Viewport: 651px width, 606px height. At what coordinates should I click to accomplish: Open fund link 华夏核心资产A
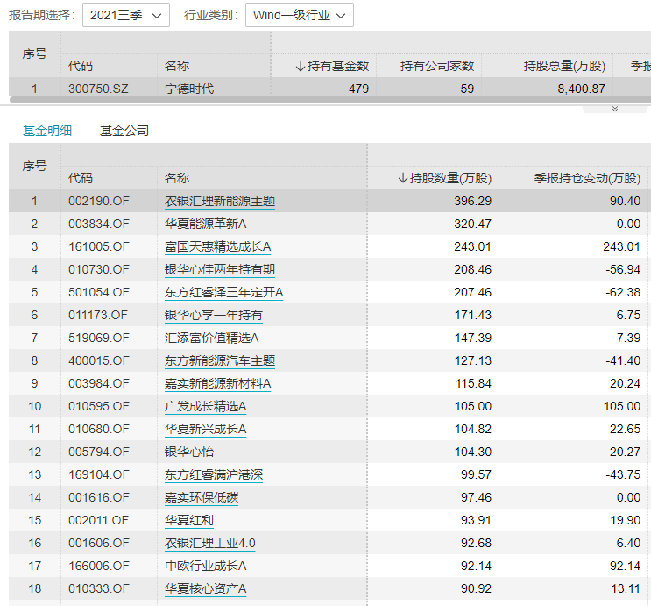point(206,589)
